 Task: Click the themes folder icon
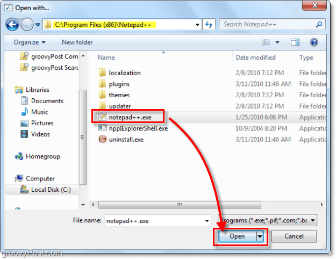[103, 95]
